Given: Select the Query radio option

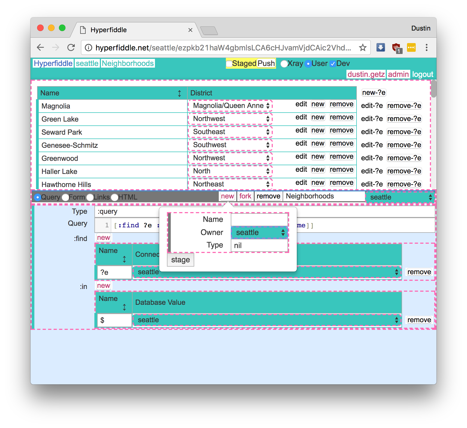Looking at the screenshot, I should click(38, 197).
